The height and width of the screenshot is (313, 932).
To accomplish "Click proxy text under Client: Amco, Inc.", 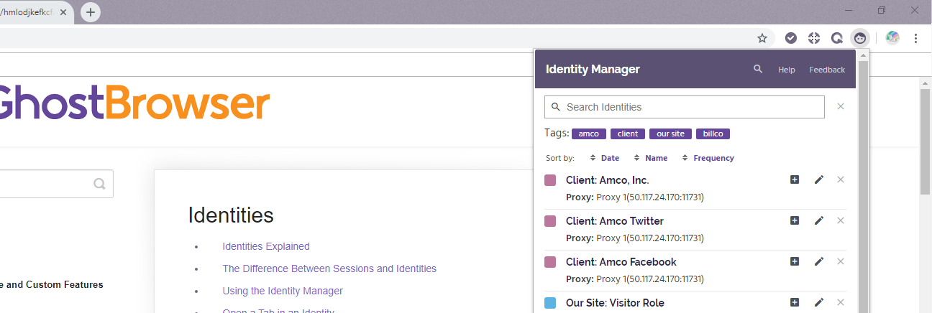I will (x=635, y=197).
